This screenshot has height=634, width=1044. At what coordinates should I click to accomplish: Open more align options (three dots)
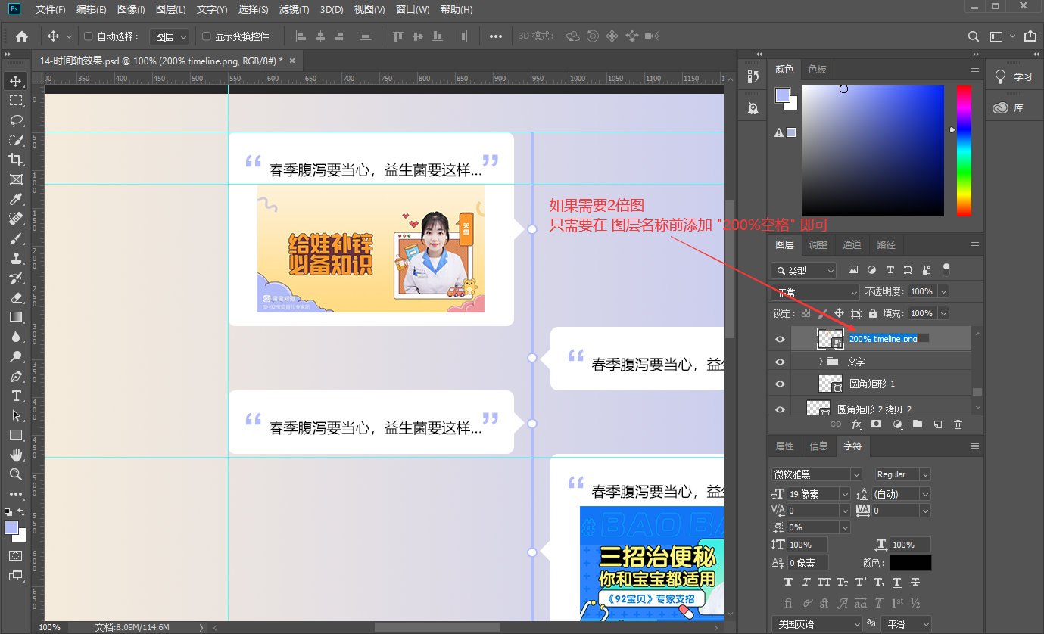[x=496, y=36]
